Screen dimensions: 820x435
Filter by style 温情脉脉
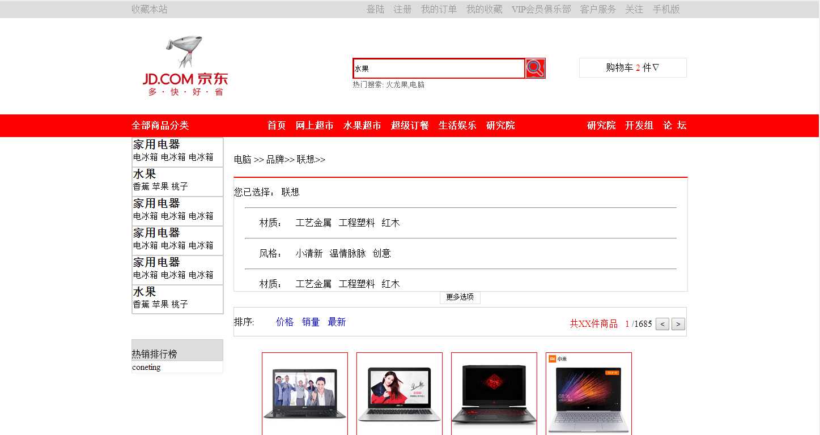(348, 253)
